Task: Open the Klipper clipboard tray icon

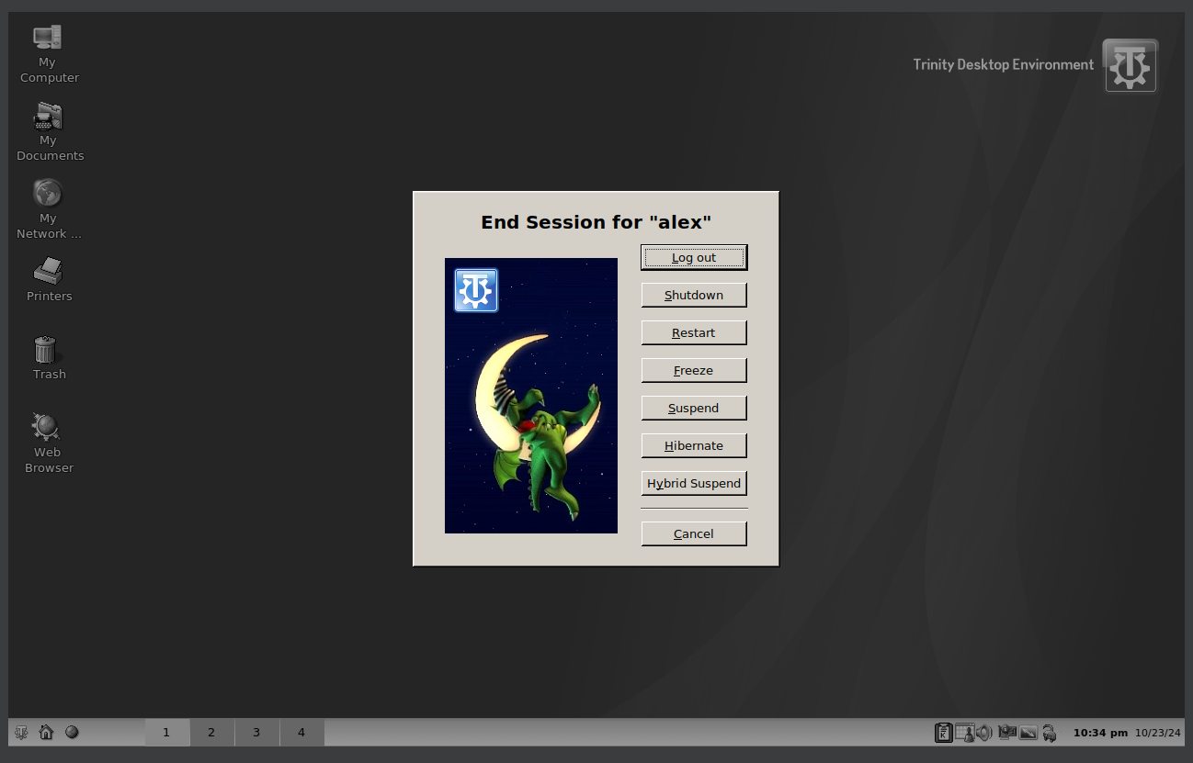Action: [943, 733]
